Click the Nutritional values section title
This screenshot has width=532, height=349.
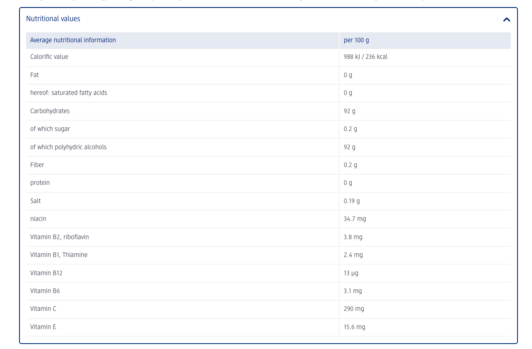(53, 19)
